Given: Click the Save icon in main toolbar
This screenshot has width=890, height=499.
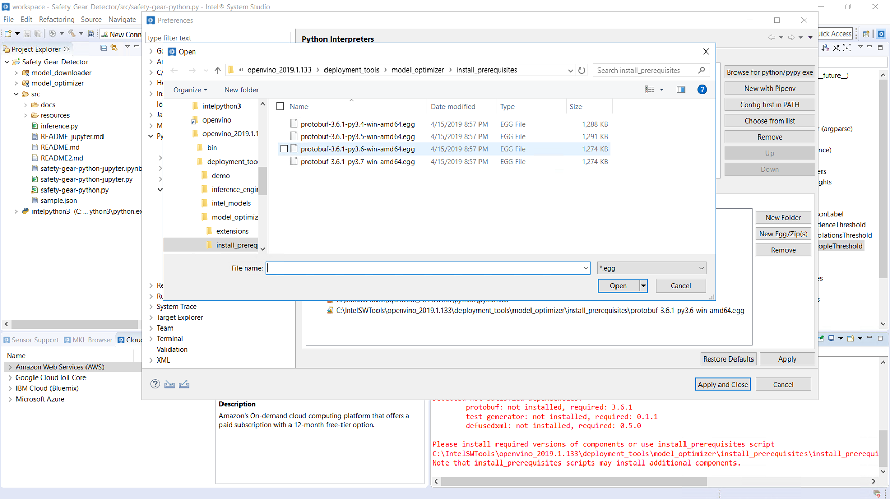Looking at the screenshot, I should (x=27, y=34).
